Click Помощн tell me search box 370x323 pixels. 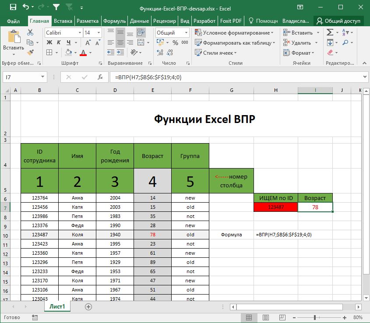pyautogui.click(x=263, y=21)
